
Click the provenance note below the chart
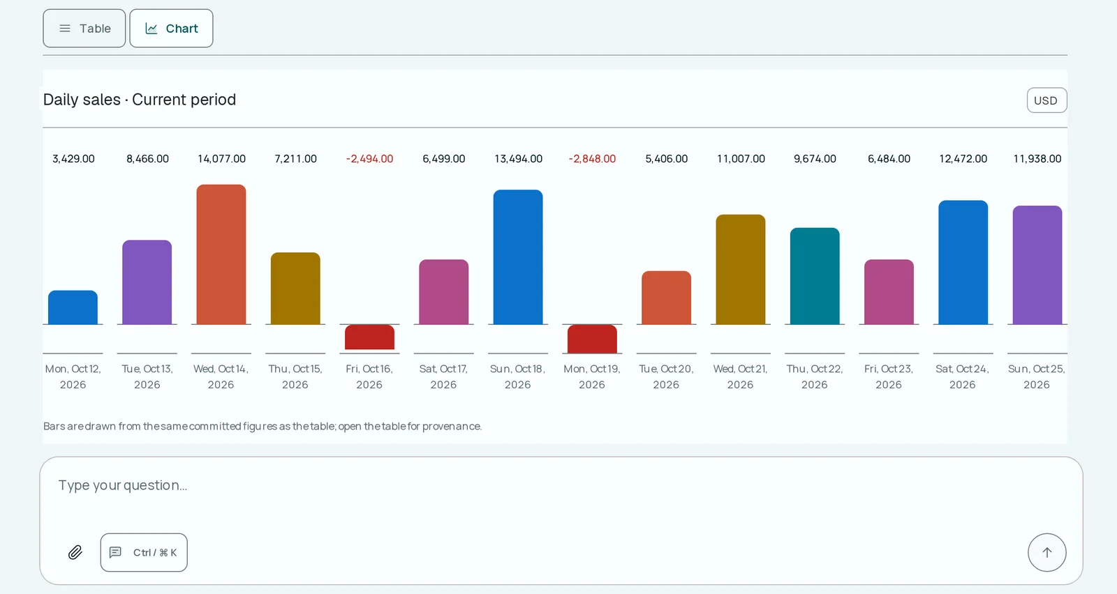[x=262, y=426]
